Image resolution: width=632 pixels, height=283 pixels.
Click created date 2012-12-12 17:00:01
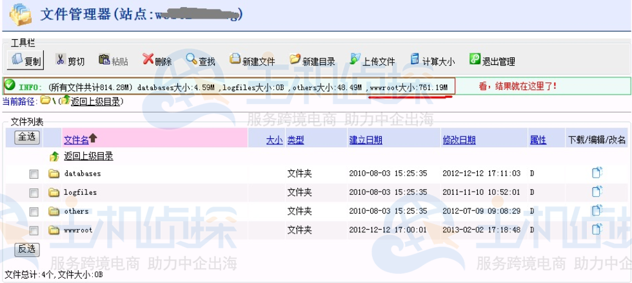click(x=388, y=230)
